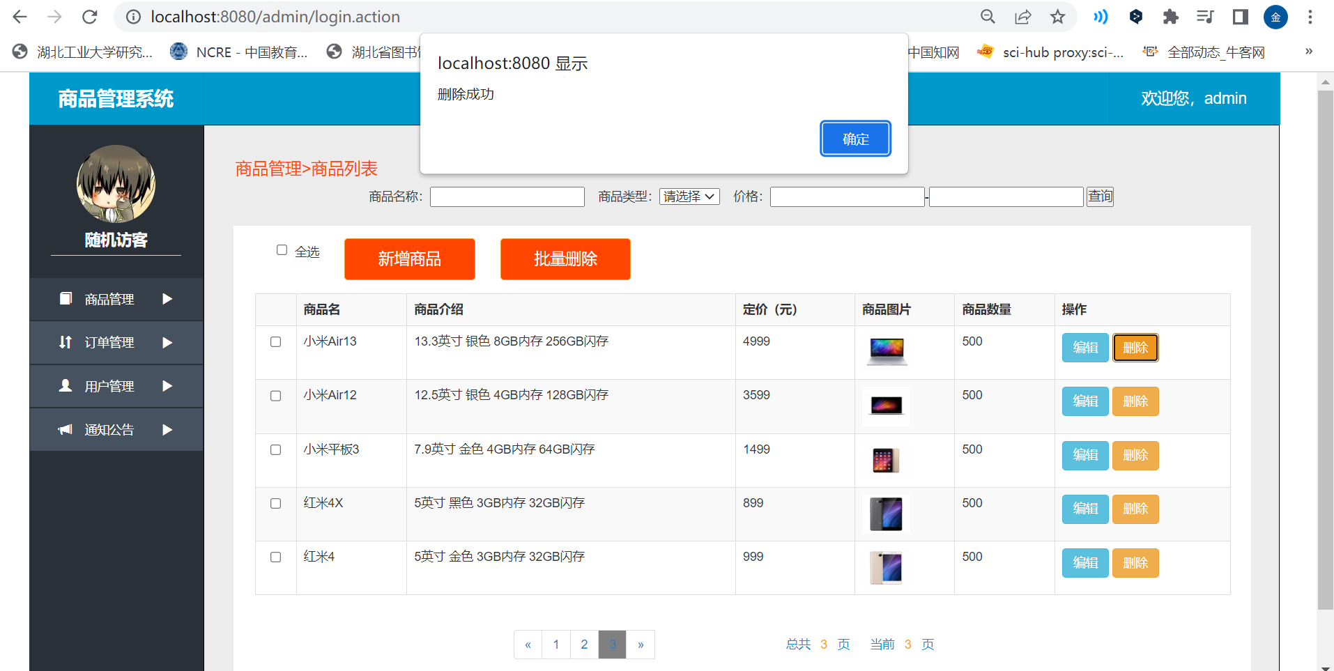1334x671 pixels.
Task: Open the media control playlist icon
Action: click(x=1205, y=17)
